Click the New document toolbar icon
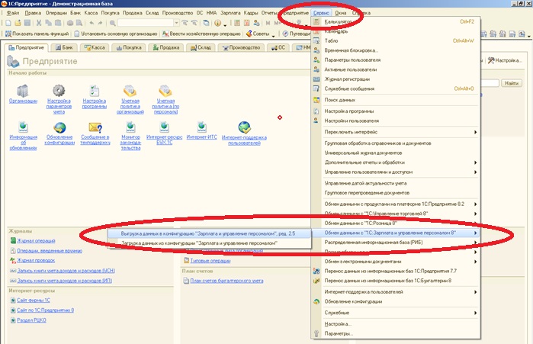 pyautogui.click(x=8, y=23)
